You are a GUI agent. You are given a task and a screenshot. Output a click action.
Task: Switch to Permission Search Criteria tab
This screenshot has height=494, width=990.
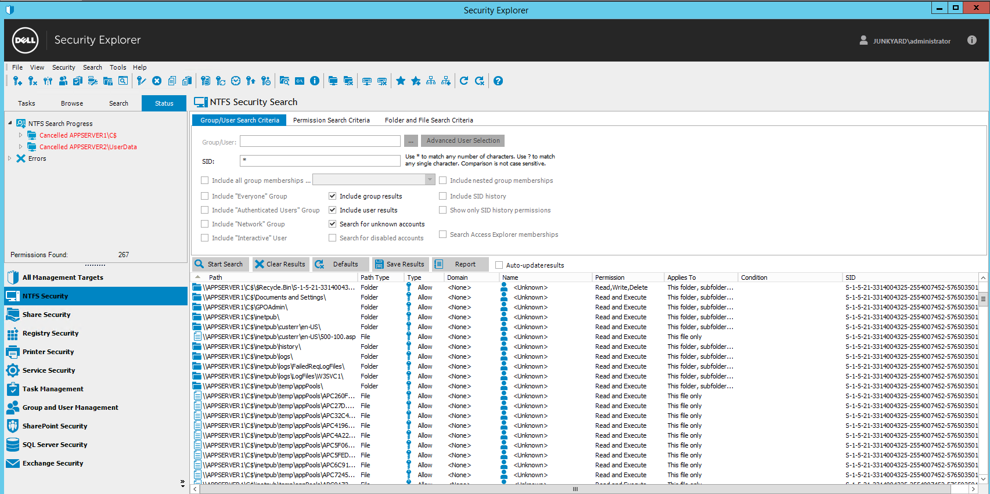click(331, 120)
